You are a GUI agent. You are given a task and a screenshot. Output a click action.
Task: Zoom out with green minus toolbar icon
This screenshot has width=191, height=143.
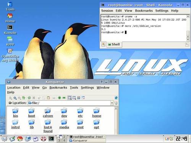pos(64,98)
